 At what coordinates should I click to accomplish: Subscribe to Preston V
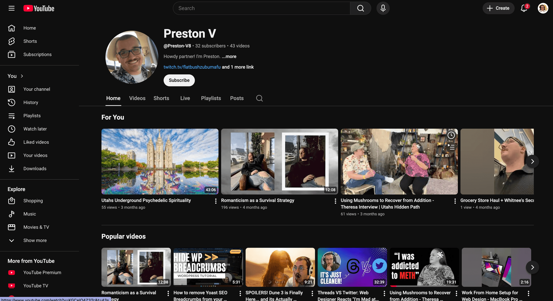[179, 80]
